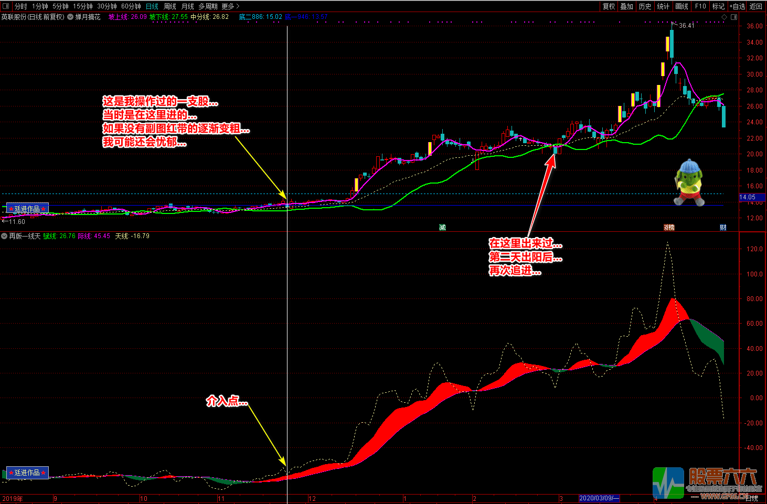Click the cartoon mascot figure on chart

pos(689,183)
